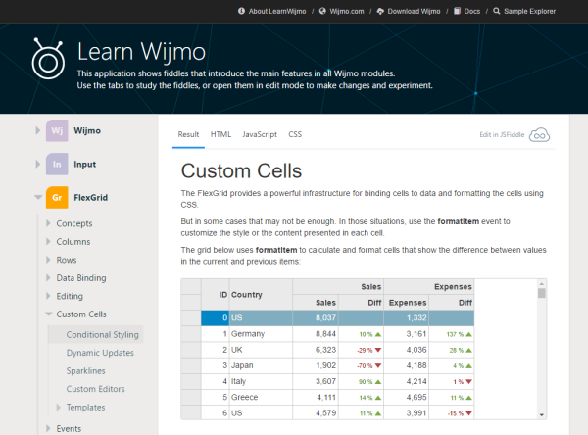The image size is (588, 435).
Task: Click the 137 % expenses diff cell
Action: (x=452, y=334)
